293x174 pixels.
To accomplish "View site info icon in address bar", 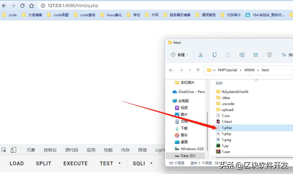I will click(x=43, y=6).
